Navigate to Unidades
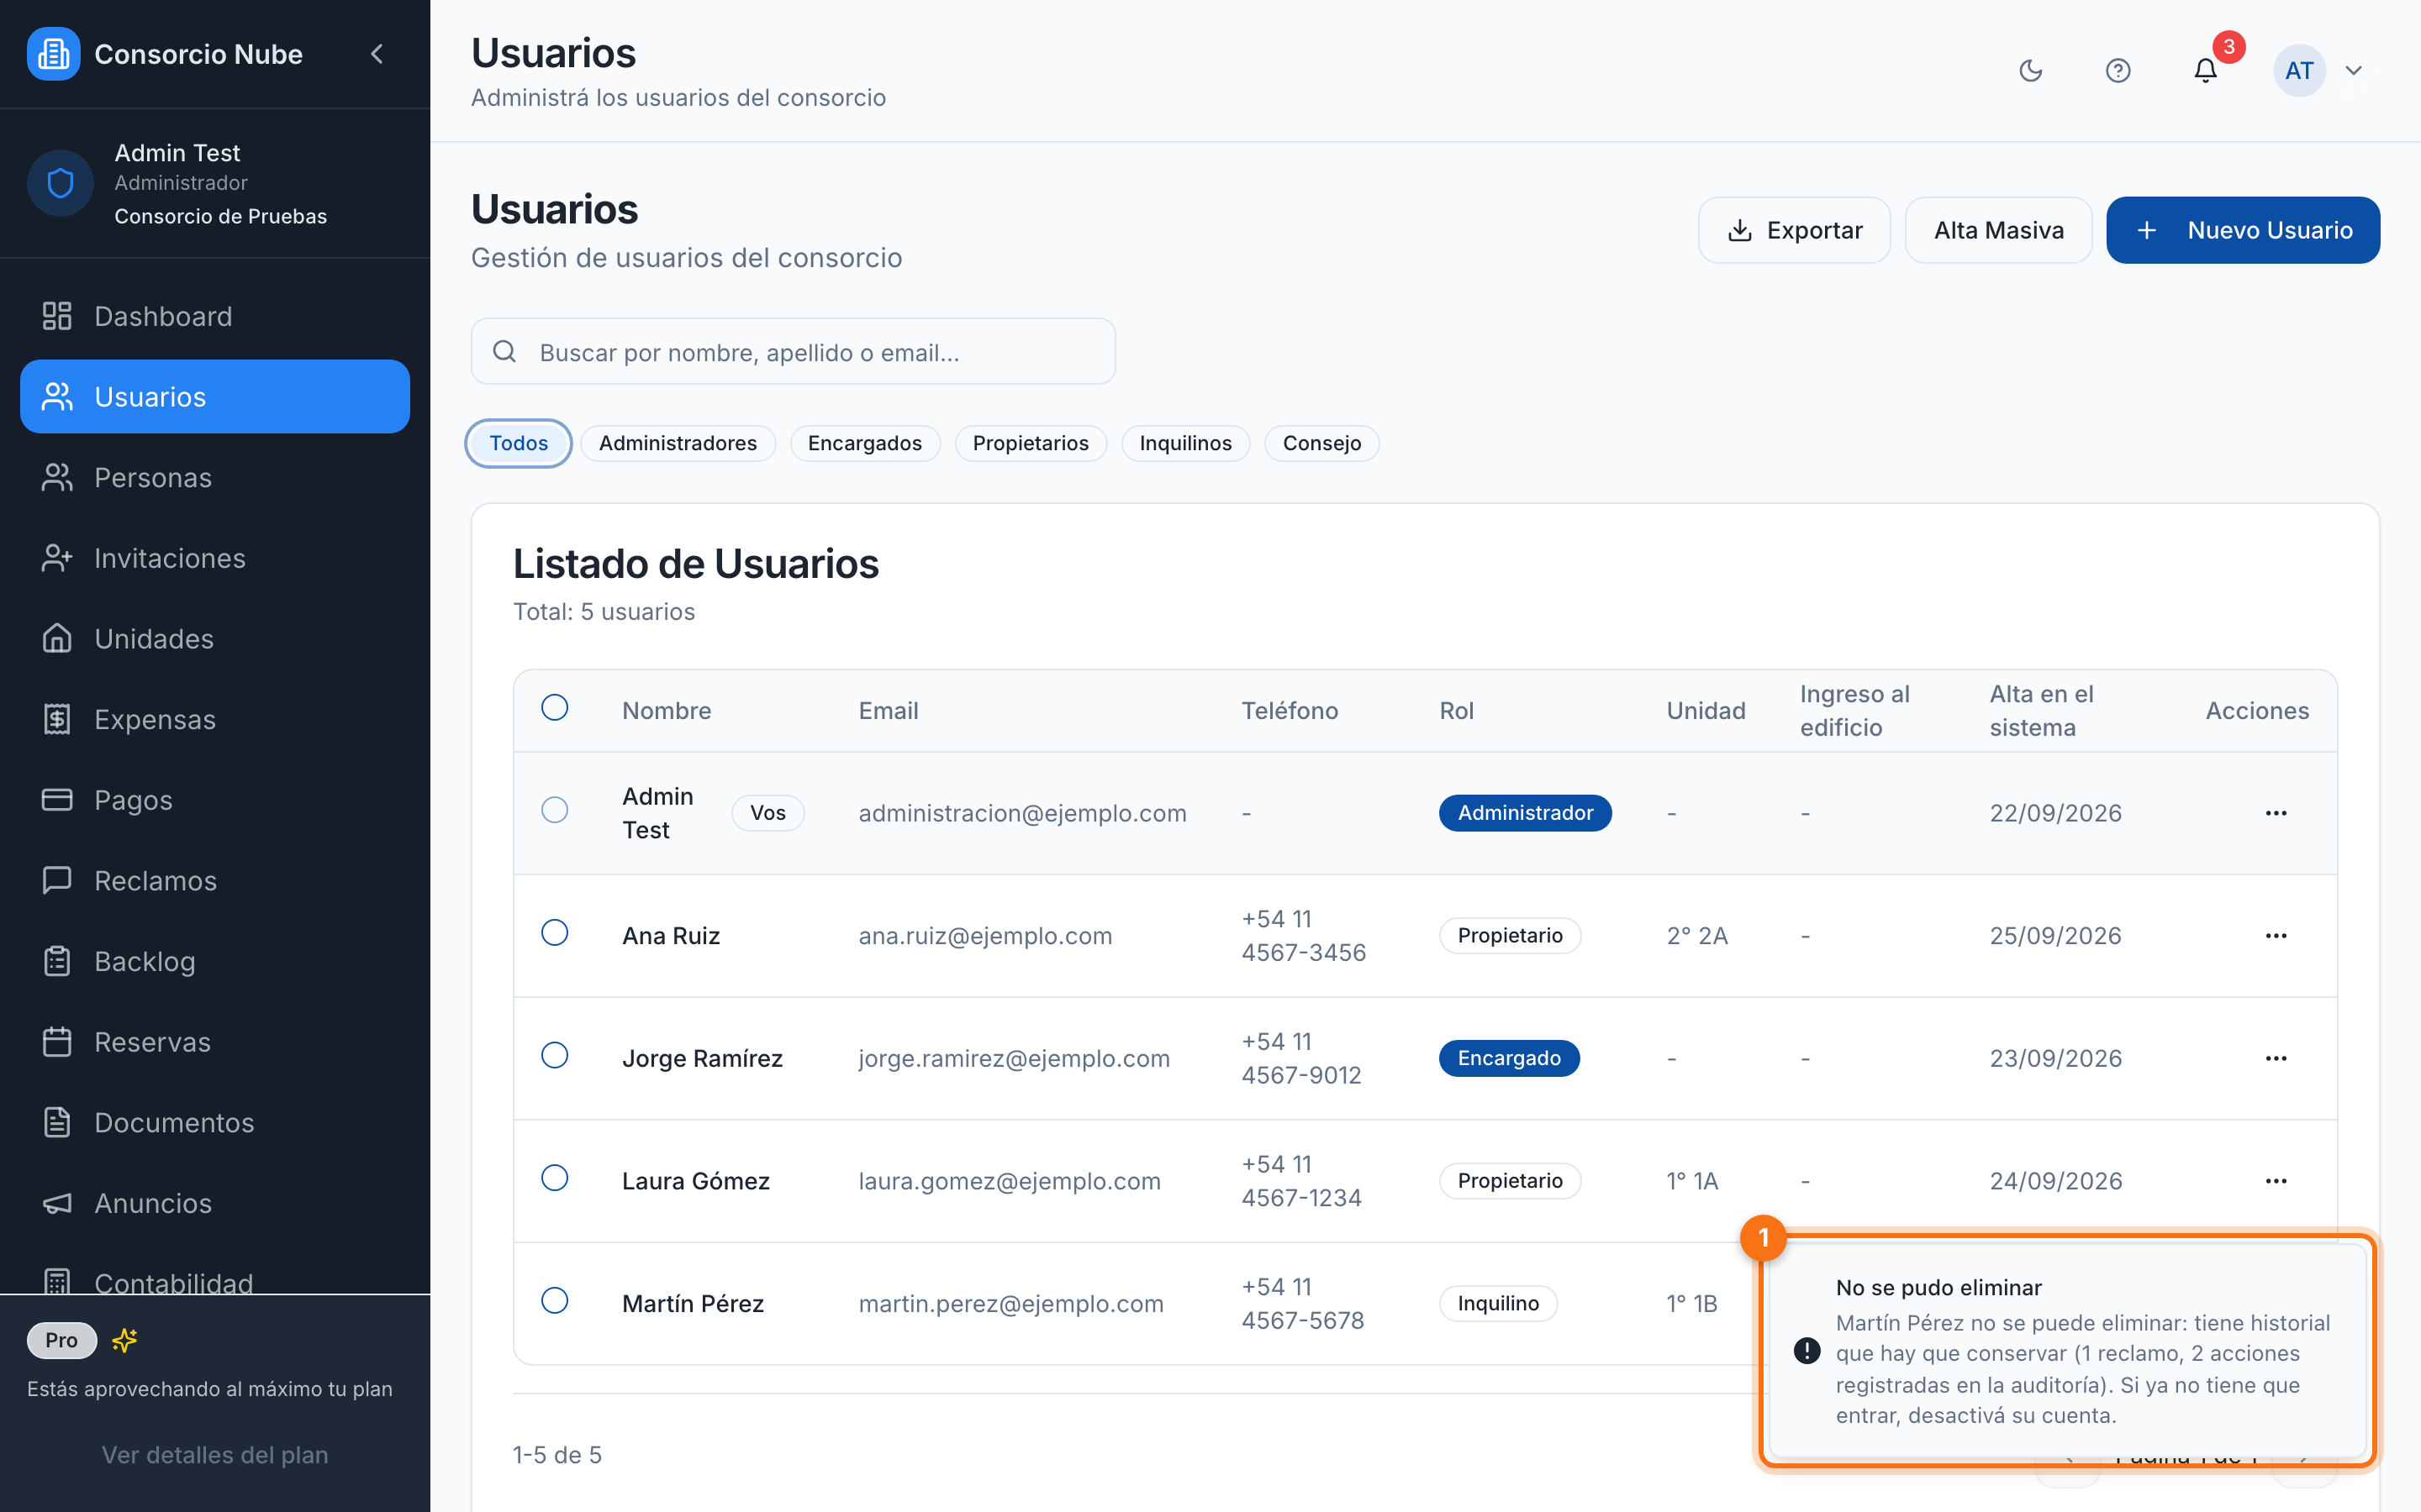 215,639
